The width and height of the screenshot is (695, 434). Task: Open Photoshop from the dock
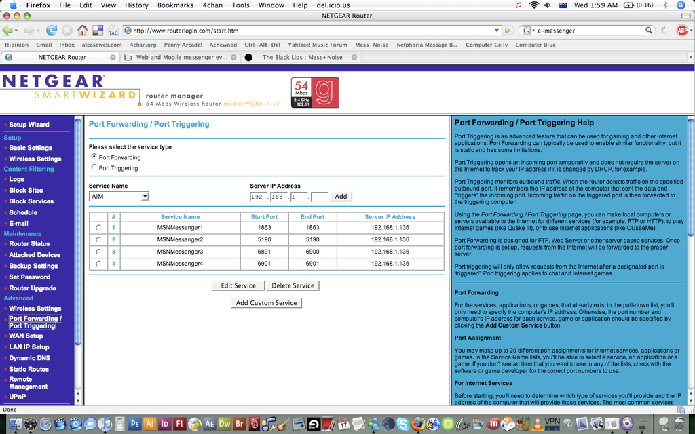pos(135,424)
